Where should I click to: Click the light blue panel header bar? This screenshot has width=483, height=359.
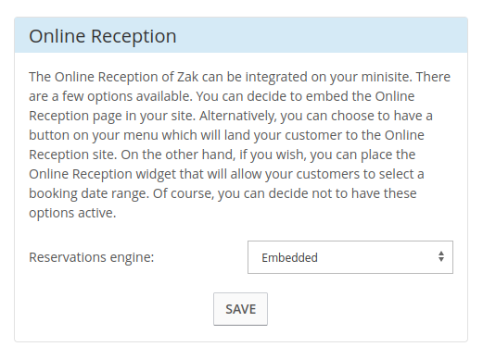coord(241,35)
